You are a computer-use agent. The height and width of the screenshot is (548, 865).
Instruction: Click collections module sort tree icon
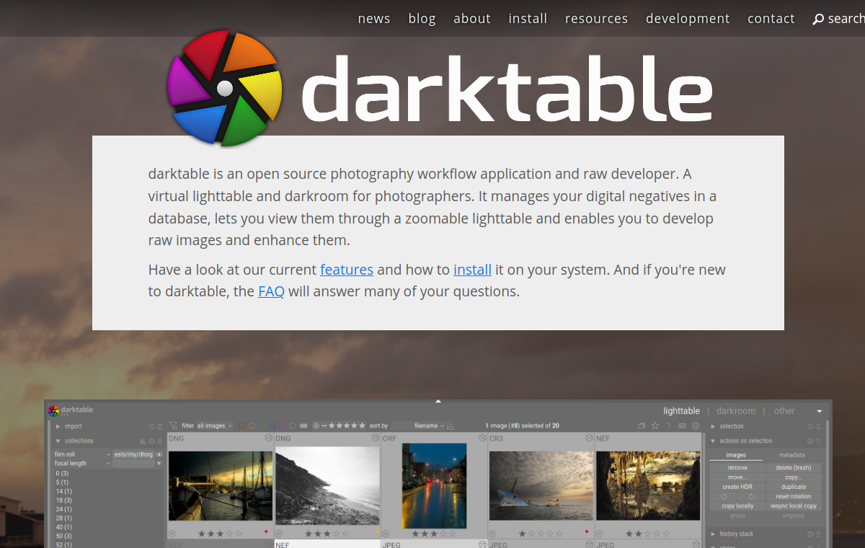pyautogui.click(x=143, y=441)
